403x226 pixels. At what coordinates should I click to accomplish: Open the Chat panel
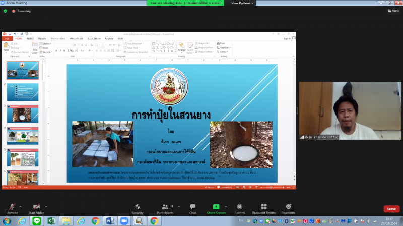192,207
